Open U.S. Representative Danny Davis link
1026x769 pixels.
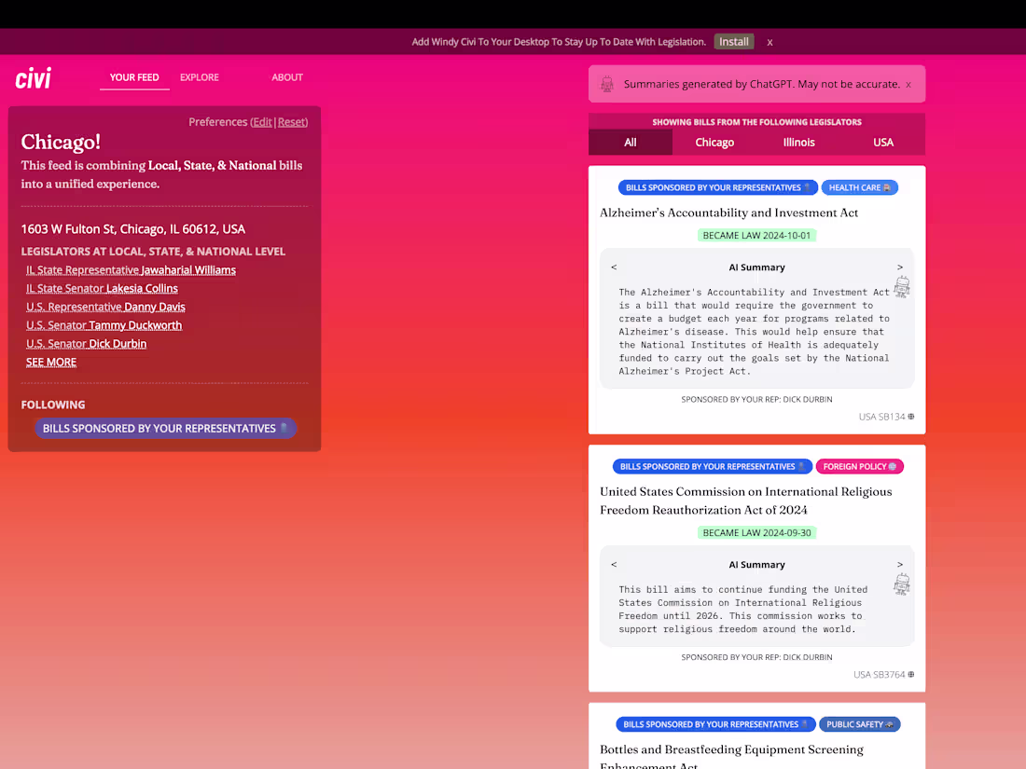(x=105, y=307)
